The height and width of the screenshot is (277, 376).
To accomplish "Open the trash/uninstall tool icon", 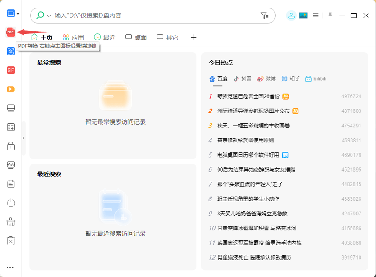I will (x=10, y=240).
